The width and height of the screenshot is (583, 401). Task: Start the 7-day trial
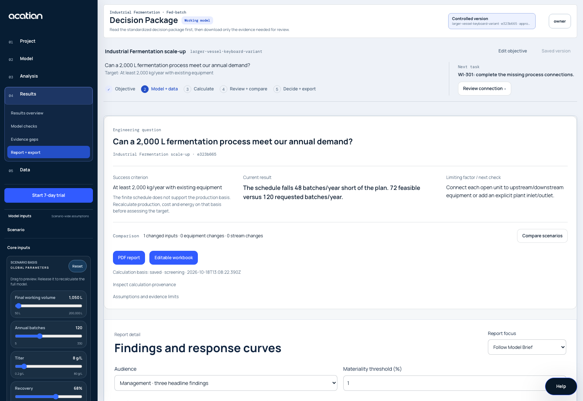pos(48,195)
